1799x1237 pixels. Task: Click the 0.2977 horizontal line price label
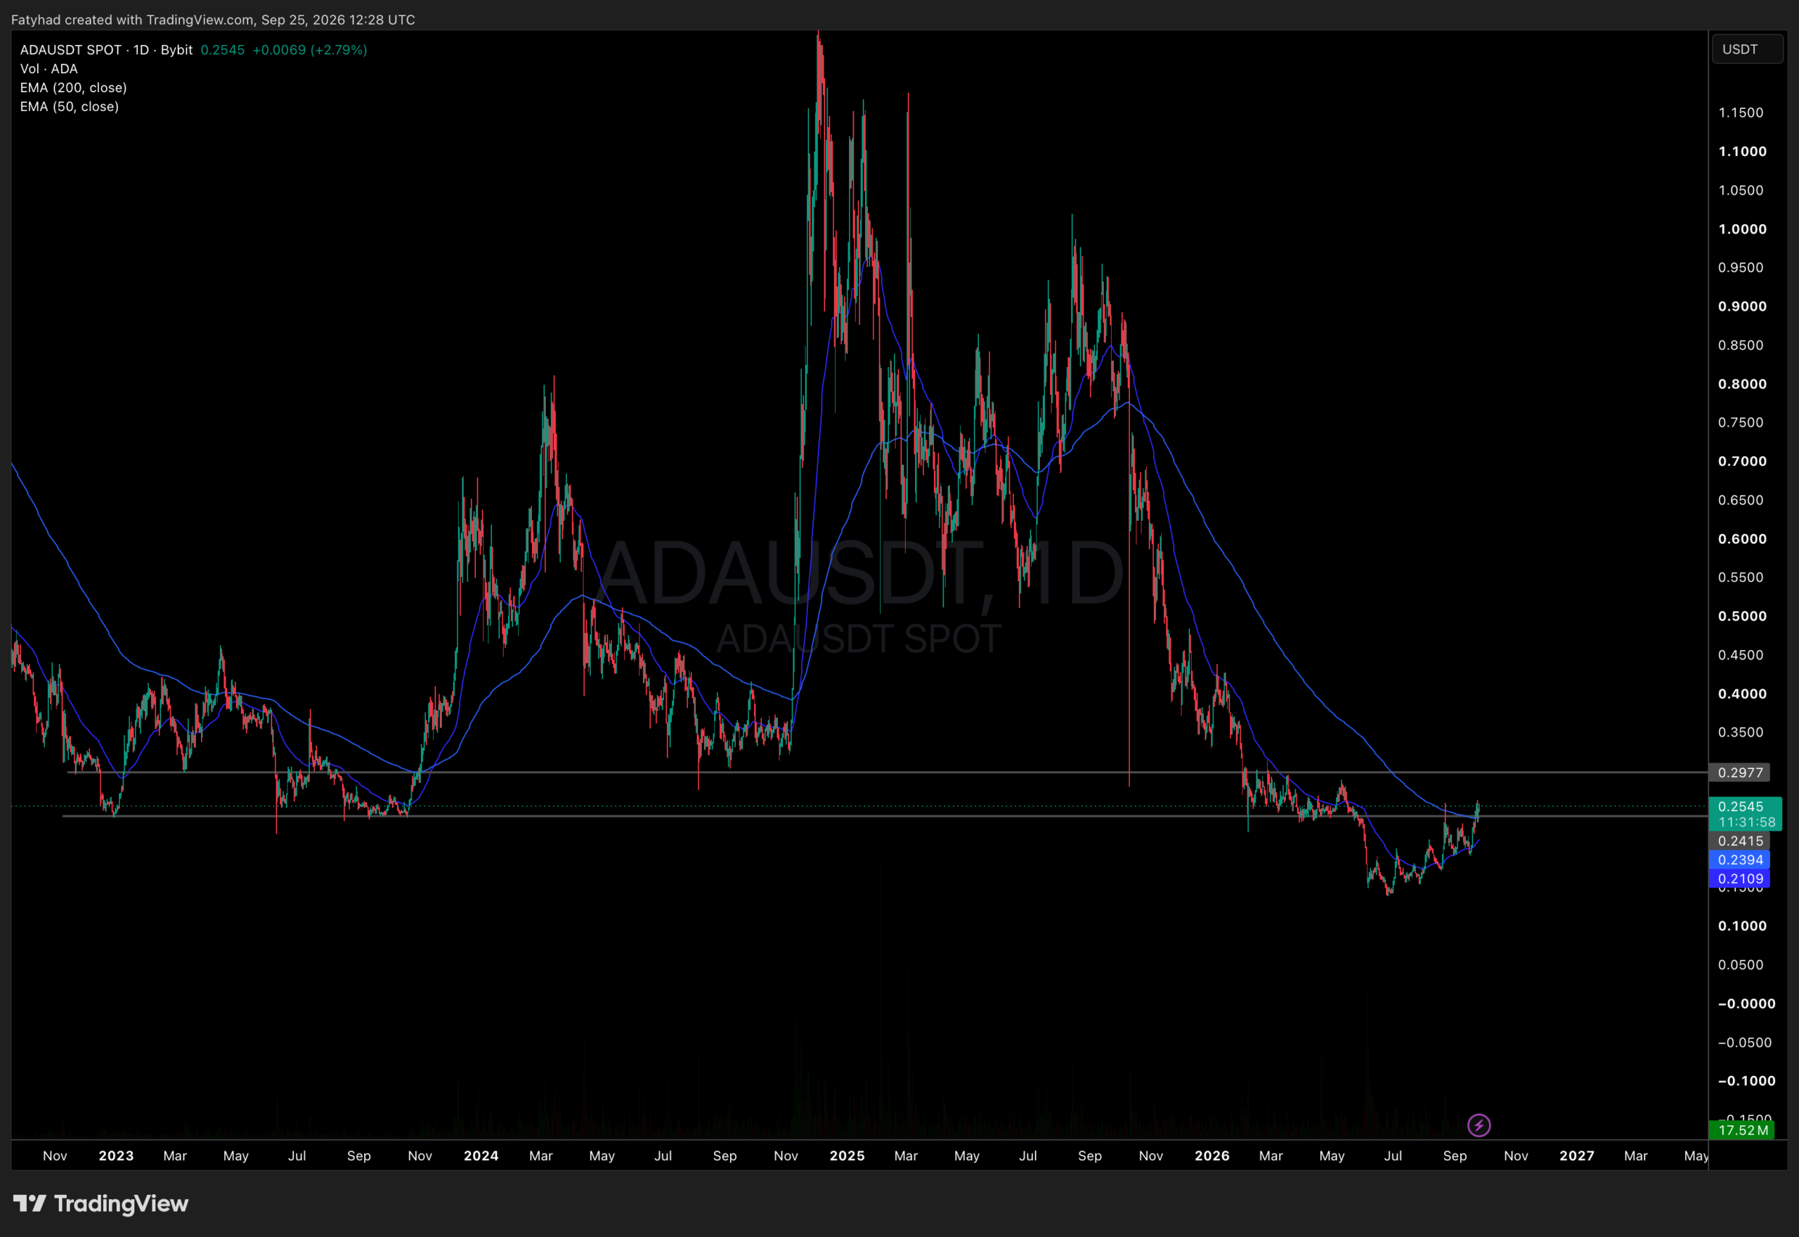1739,772
